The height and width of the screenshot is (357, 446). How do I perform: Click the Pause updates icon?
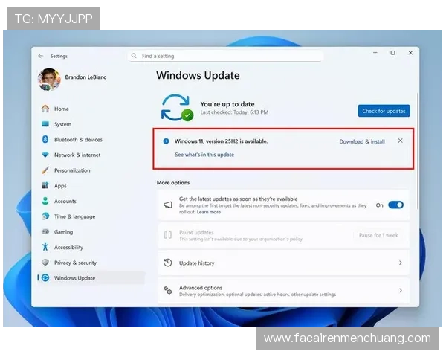click(168, 235)
